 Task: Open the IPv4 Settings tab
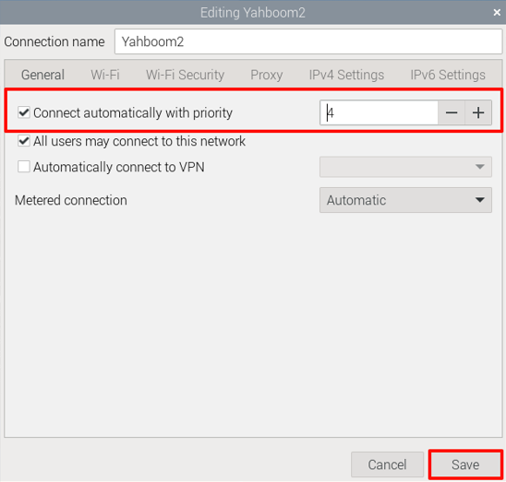(x=346, y=75)
